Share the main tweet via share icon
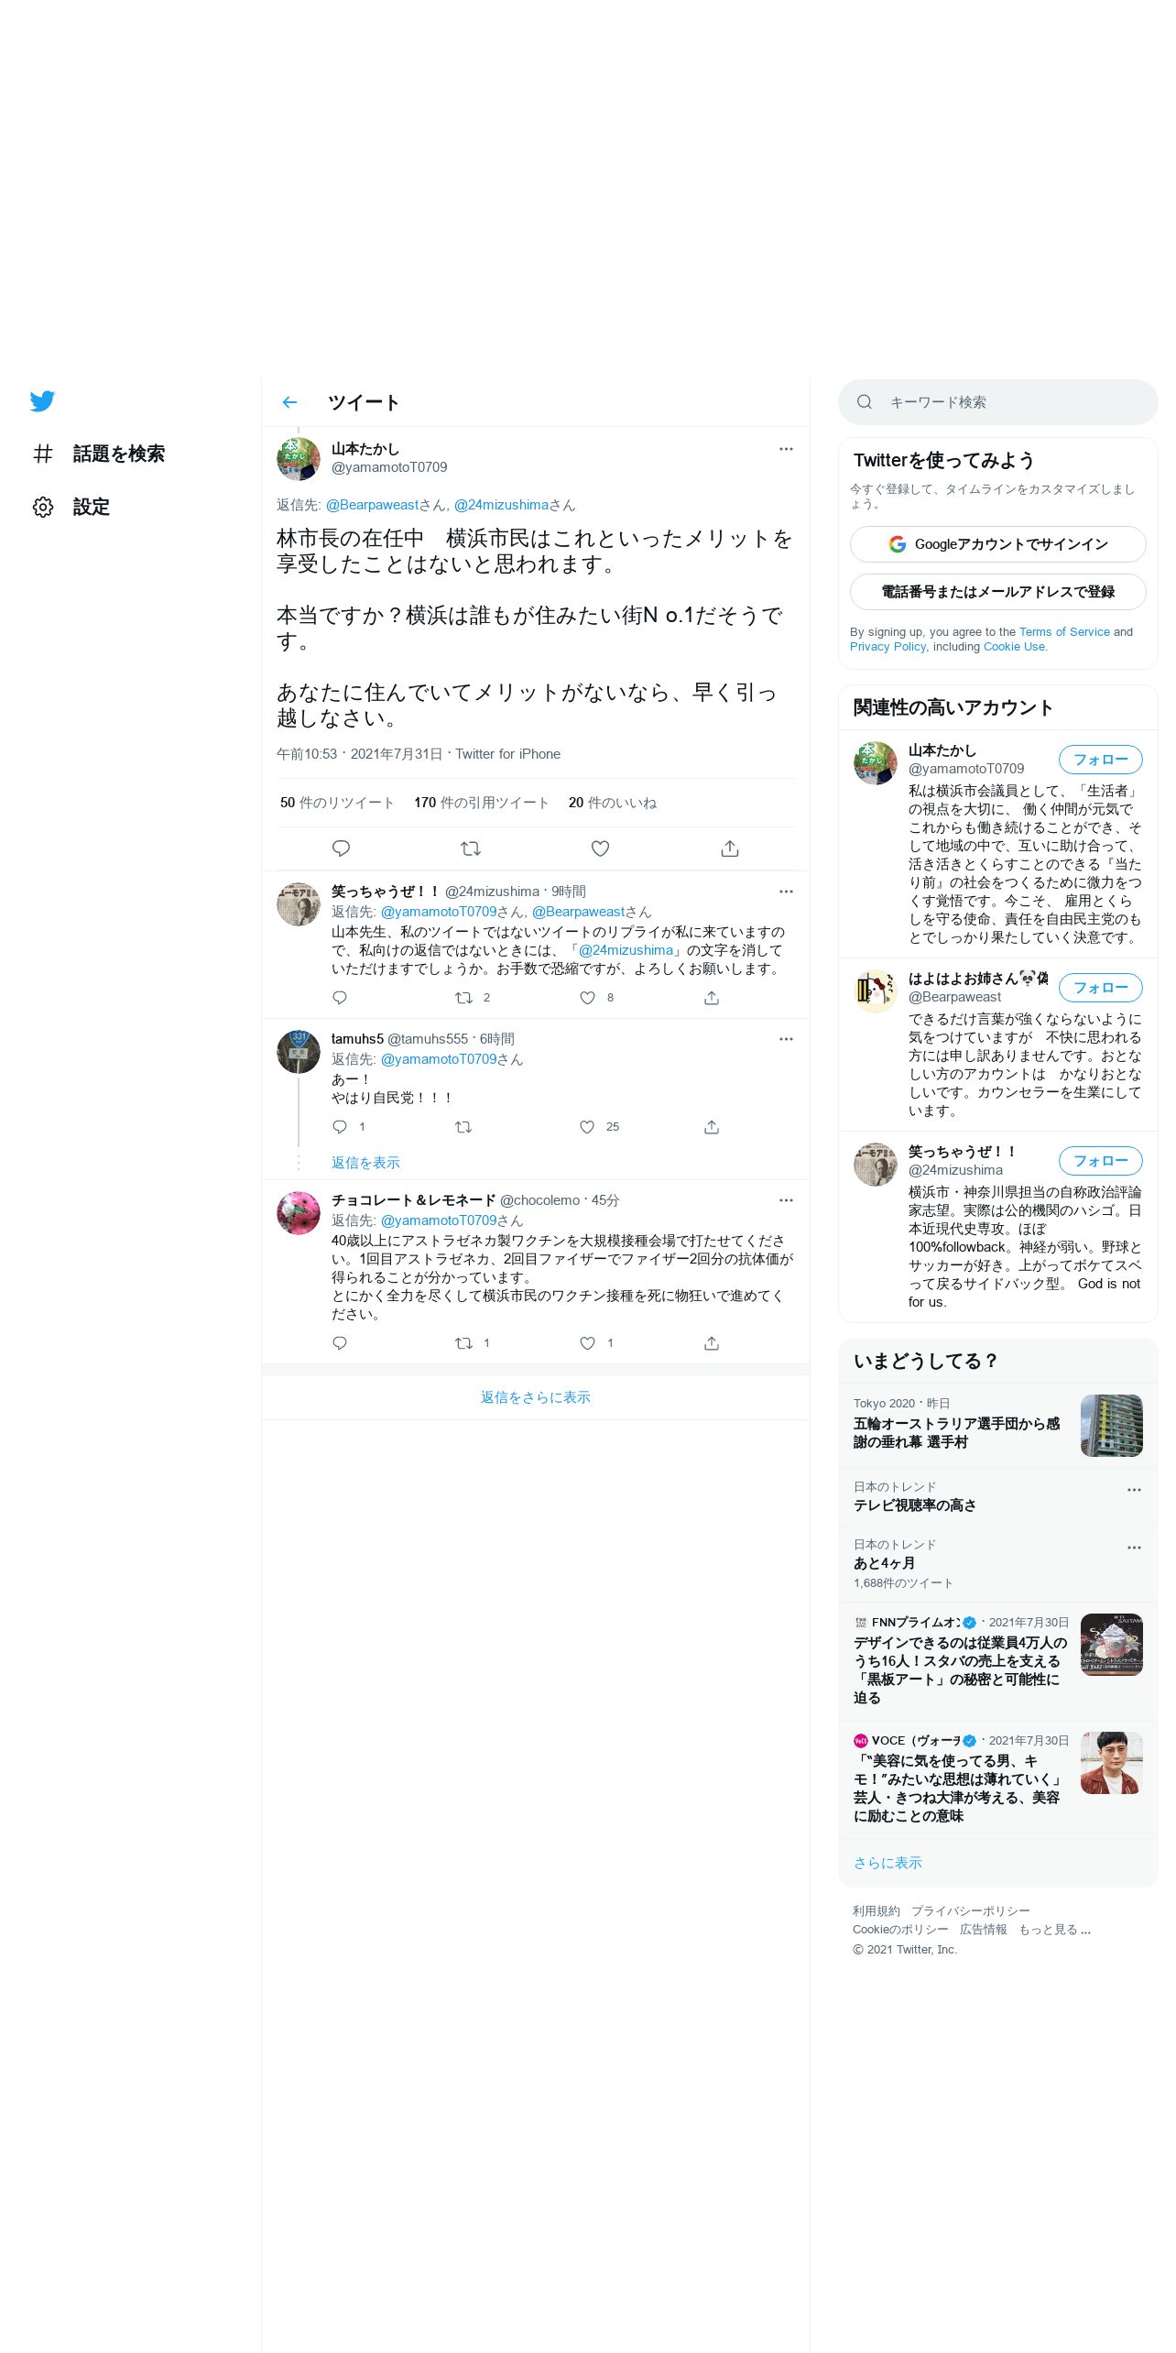Screen dimensions: 1176x2353 pyautogui.click(x=730, y=848)
